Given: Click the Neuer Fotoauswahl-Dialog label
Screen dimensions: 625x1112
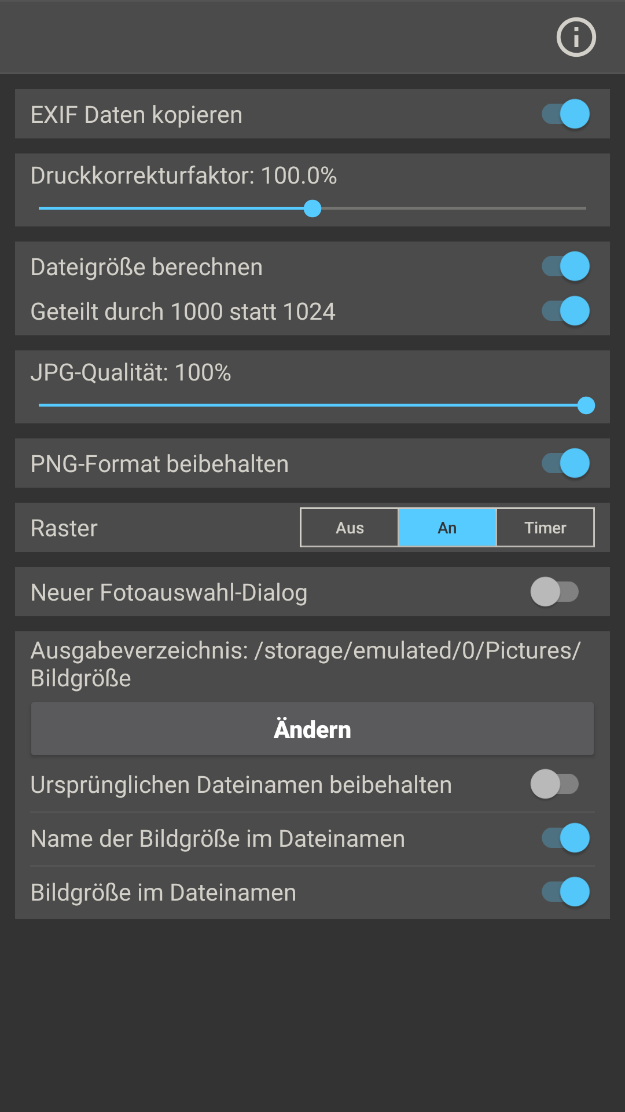Looking at the screenshot, I should [x=169, y=592].
